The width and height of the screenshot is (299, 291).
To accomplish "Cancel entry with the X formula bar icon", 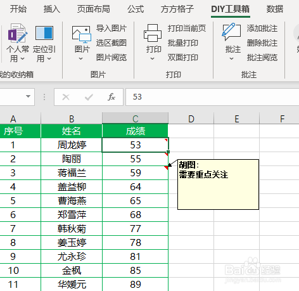I will [66, 97].
